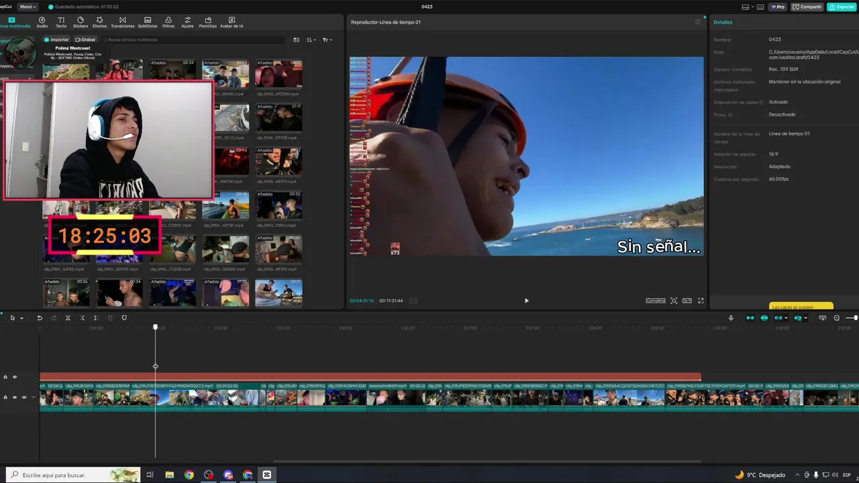Viewport: 859px width, 483px height.
Task: Toggle lock on the red overlay track
Action: (5, 377)
